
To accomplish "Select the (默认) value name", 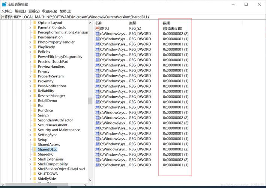I will click(105, 28).
